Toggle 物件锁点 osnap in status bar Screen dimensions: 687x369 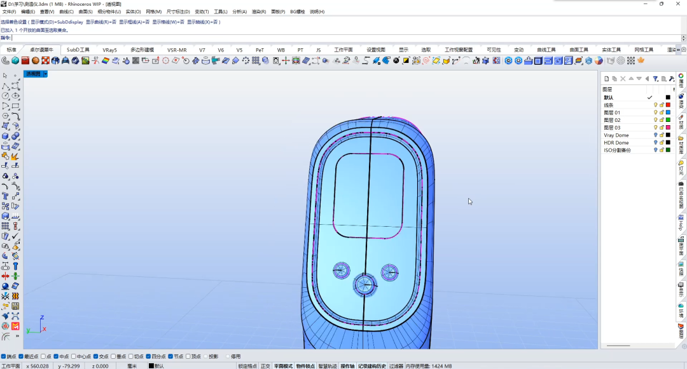click(x=305, y=366)
